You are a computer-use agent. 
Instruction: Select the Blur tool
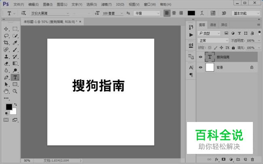pos(6,70)
